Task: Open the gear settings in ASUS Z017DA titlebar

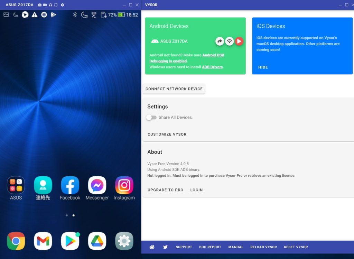Action: coord(63,5)
